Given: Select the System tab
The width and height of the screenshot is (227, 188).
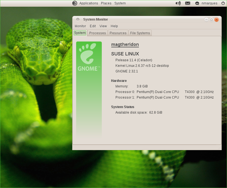Looking at the screenshot, I should [x=80, y=33].
